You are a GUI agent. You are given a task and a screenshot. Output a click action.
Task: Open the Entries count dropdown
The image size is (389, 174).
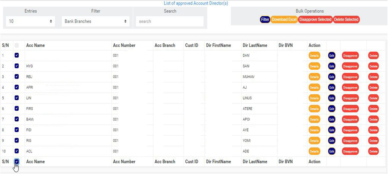point(30,22)
